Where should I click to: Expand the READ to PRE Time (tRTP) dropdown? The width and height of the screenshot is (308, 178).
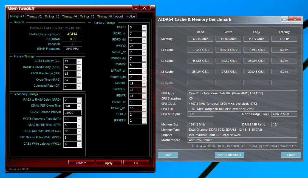click(x=79, y=125)
